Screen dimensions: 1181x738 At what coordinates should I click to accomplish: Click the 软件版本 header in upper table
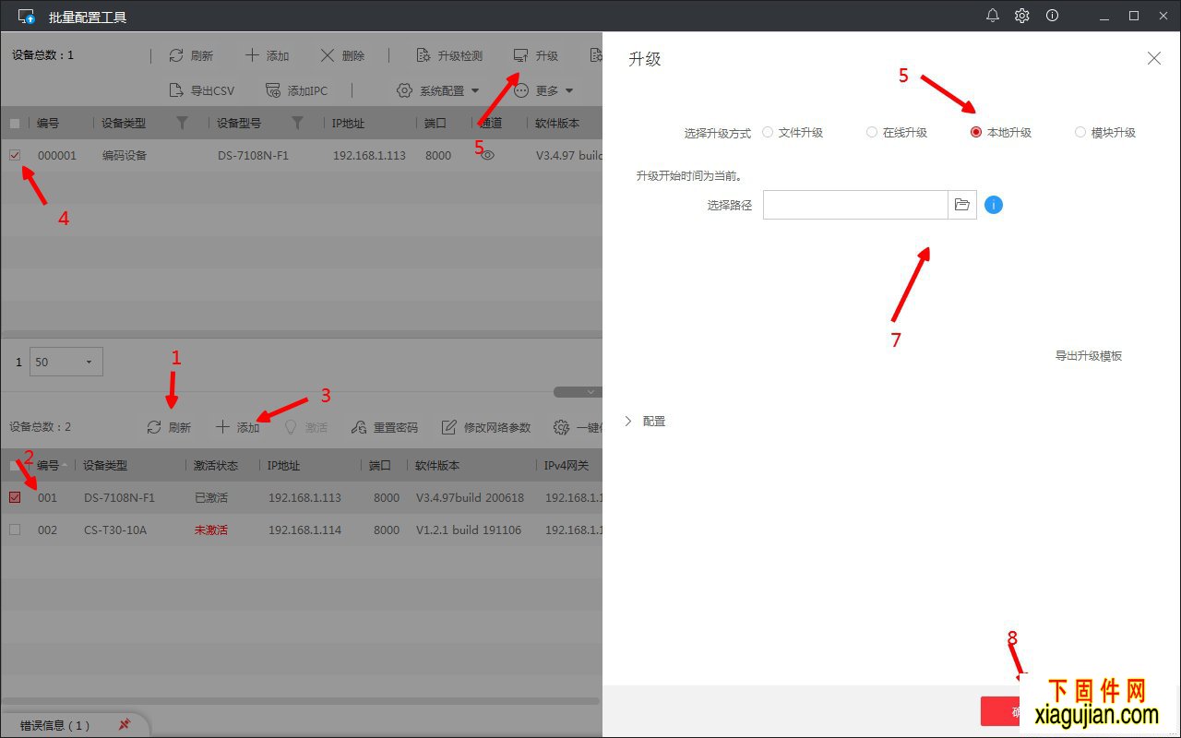557,123
